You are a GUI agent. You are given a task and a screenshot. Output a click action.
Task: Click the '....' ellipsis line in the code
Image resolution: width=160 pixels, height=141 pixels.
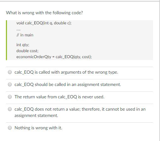click(x=18, y=30)
